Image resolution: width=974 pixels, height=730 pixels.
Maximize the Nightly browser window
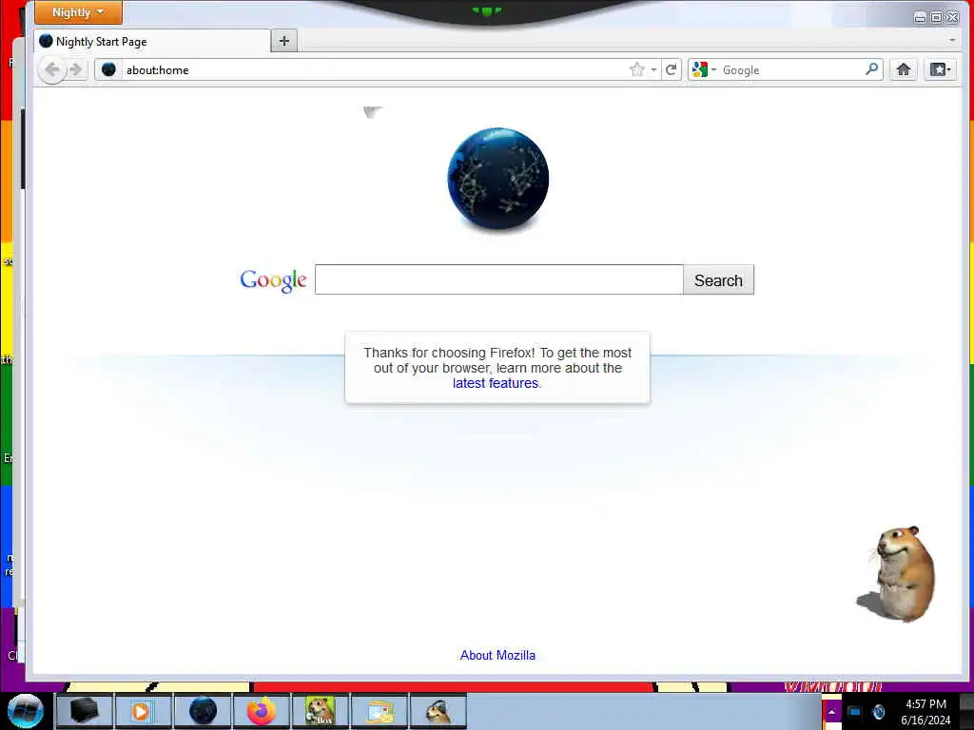pyautogui.click(x=936, y=17)
